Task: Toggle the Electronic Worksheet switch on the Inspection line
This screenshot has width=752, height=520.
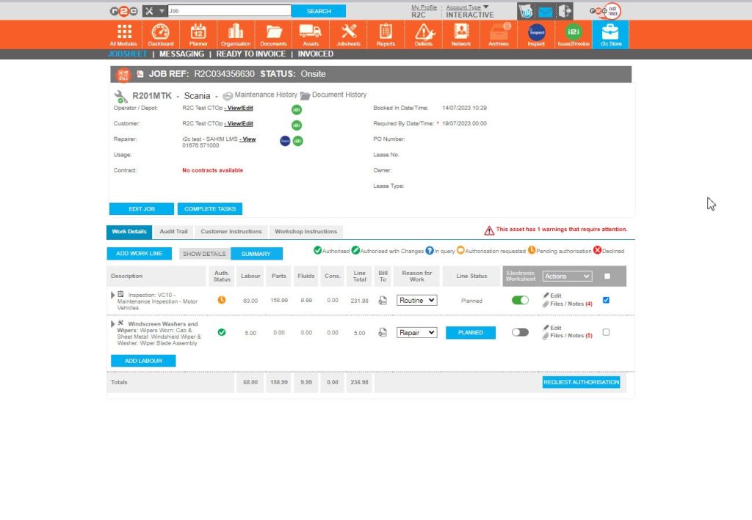Action: [520, 300]
